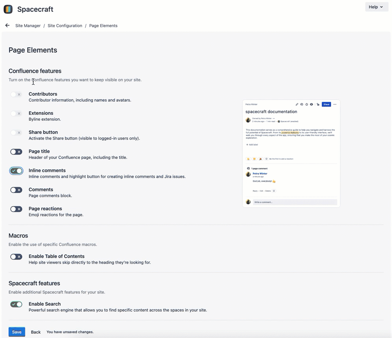This screenshot has height=338, width=392.
Task: Open the three-dot menu beside the Share button
Action: [335, 104]
